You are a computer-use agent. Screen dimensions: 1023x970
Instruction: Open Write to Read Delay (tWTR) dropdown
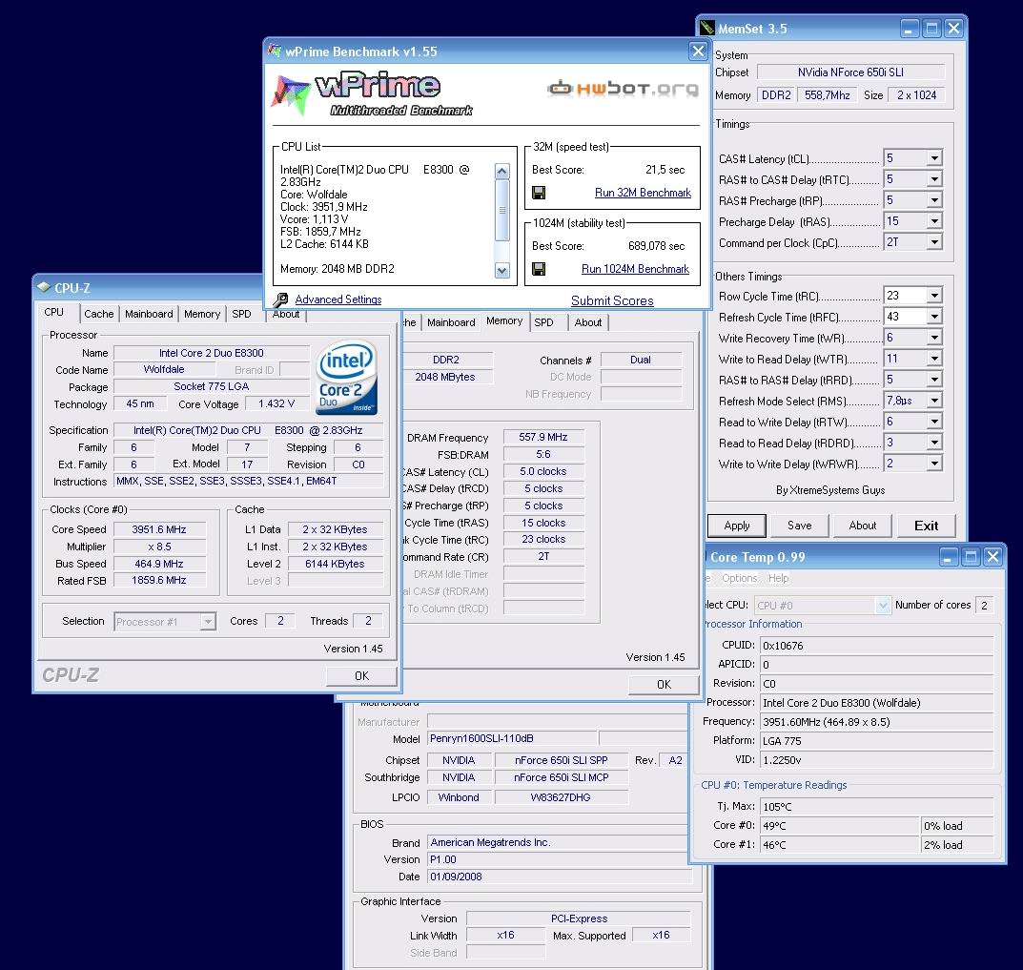click(934, 359)
